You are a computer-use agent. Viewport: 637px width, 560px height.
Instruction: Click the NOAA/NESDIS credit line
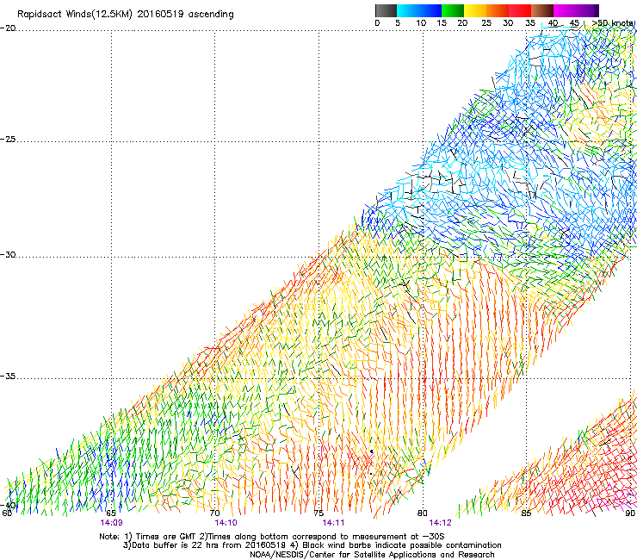[x=372, y=555]
